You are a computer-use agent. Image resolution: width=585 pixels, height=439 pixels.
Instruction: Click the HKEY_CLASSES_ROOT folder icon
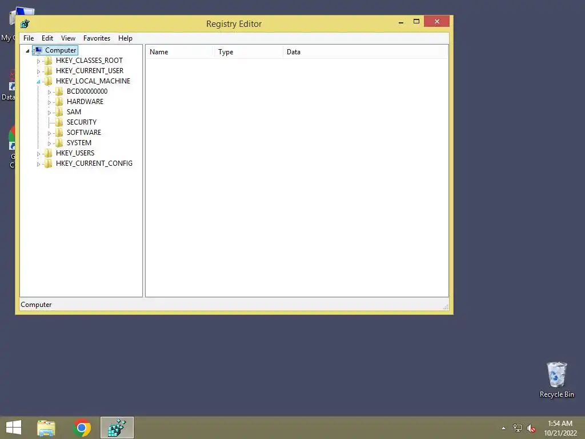[48, 61]
